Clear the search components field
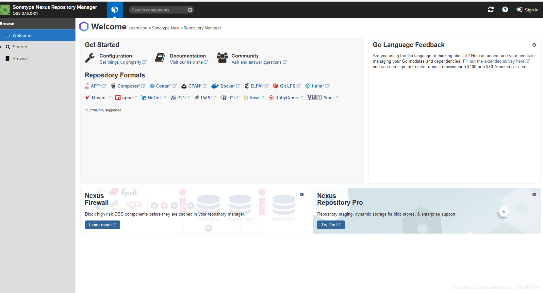The width and height of the screenshot is (543, 293). [190, 10]
